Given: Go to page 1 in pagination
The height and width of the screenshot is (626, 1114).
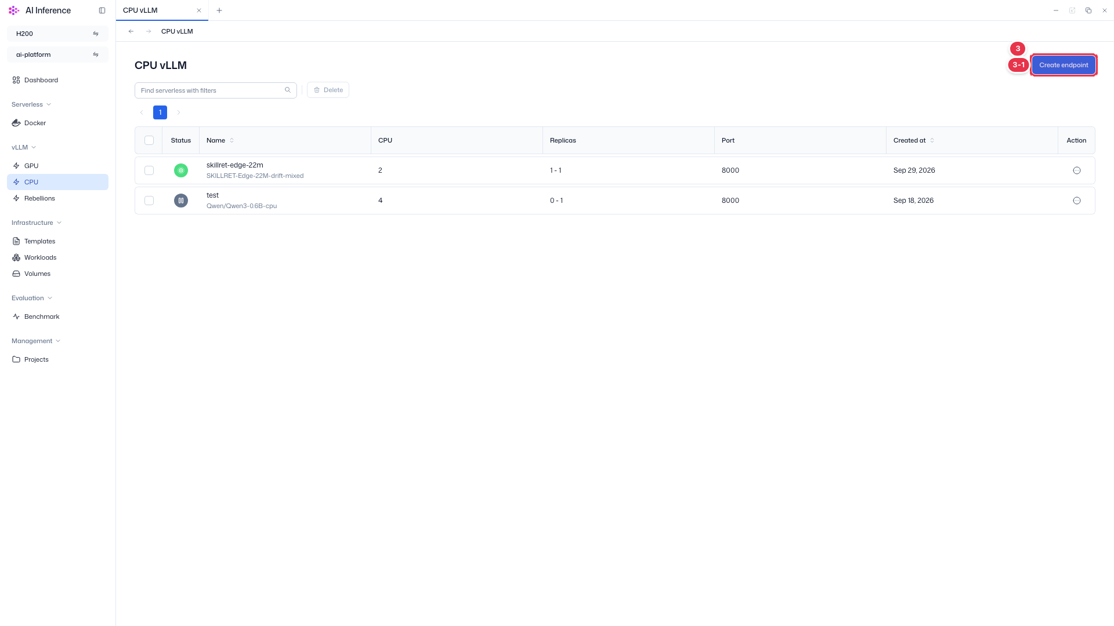Looking at the screenshot, I should click(x=160, y=112).
